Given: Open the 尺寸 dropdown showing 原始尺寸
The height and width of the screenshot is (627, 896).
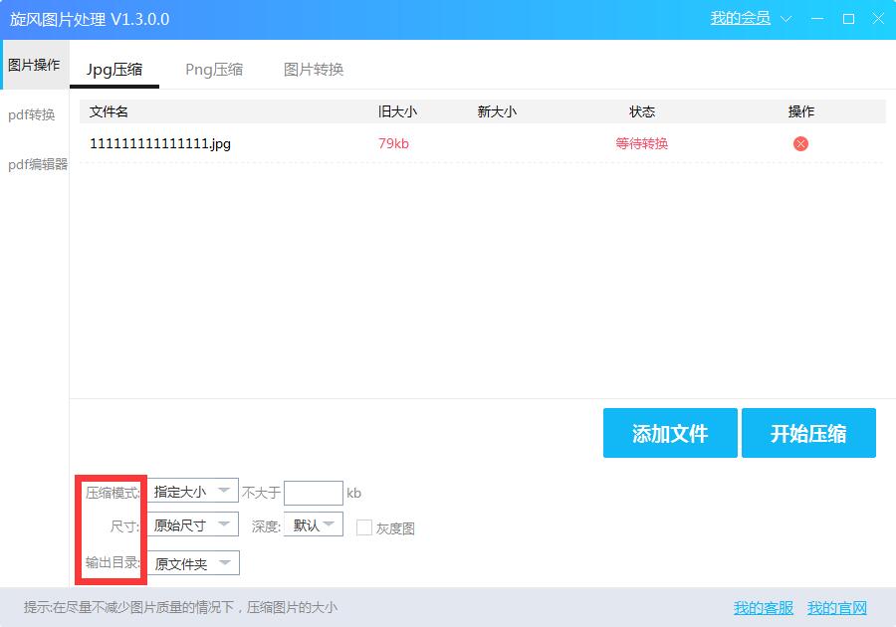Looking at the screenshot, I should (x=192, y=524).
